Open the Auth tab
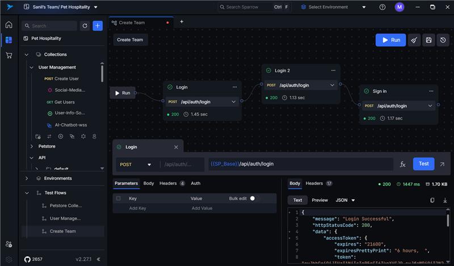This screenshot has height=266, width=454. point(195,183)
